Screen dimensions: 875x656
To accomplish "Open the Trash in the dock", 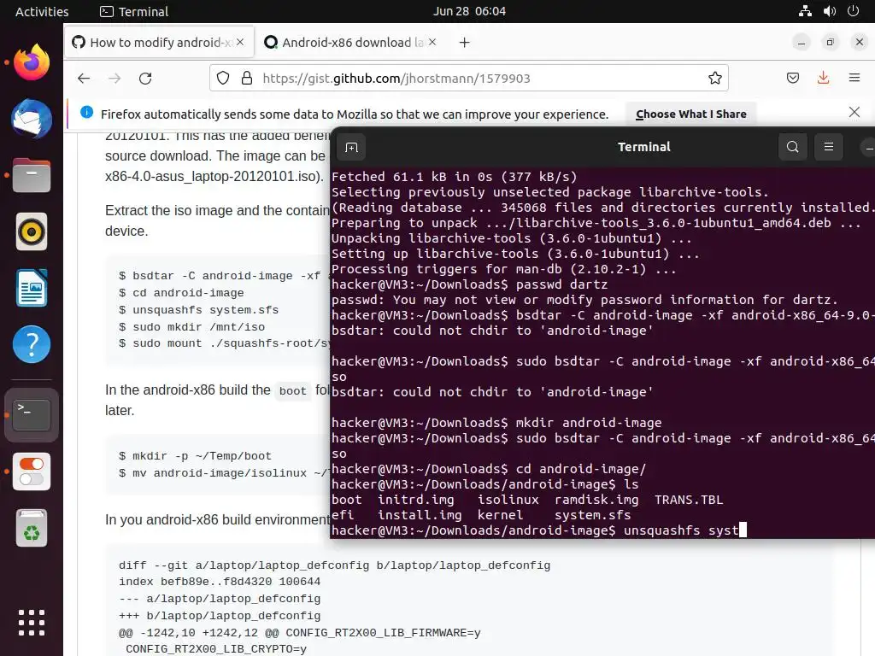I will click(x=32, y=528).
